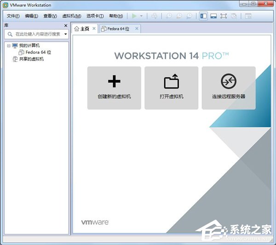This screenshot has width=276, height=245.
Task: Select Fedora 64 位 in library tree
Action: pyautogui.click(x=38, y=52)
